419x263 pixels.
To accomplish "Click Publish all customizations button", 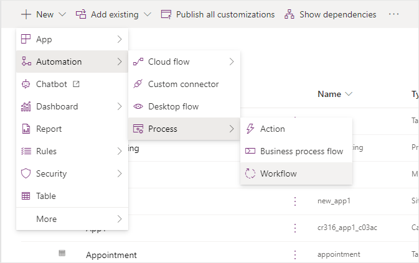I will (217, 14).
